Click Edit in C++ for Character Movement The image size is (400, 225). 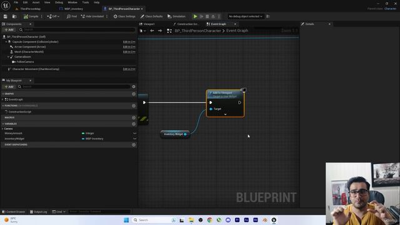point(129,69)
